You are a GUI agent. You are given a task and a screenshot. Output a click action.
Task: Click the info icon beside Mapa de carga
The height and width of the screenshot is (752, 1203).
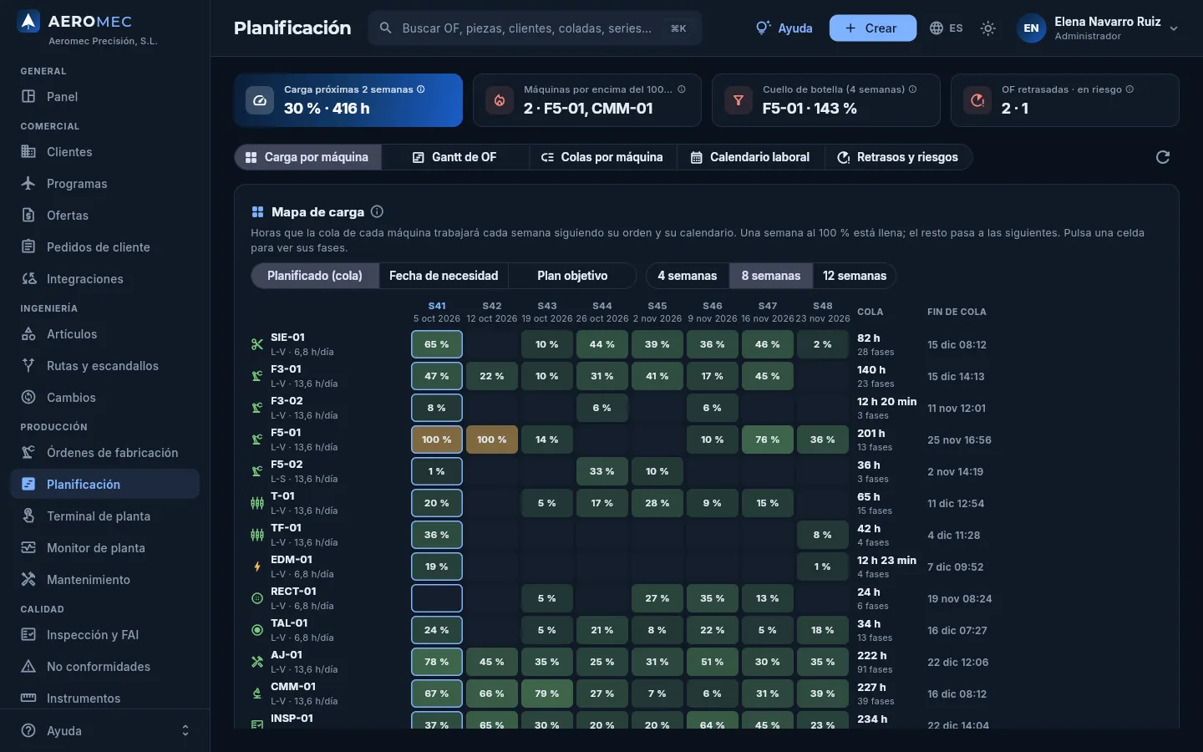point(377,211)
